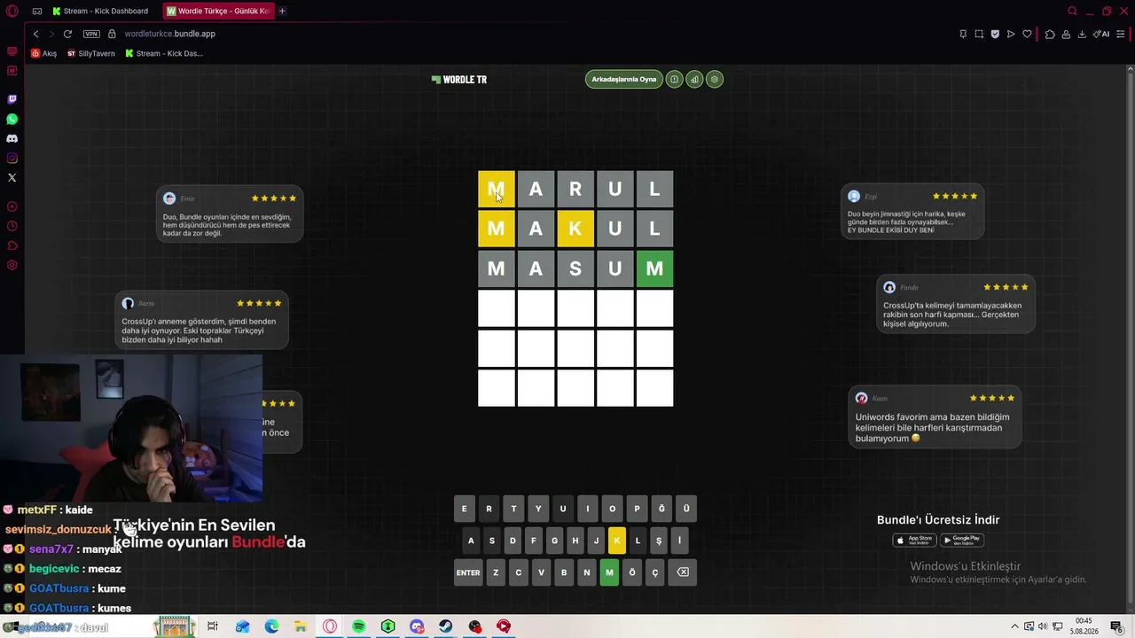Image resolution: width=1135 pixels, height=638 pixels.
Task: Open WhatsApp in the Opera sidebar
Action: [12, 119]
